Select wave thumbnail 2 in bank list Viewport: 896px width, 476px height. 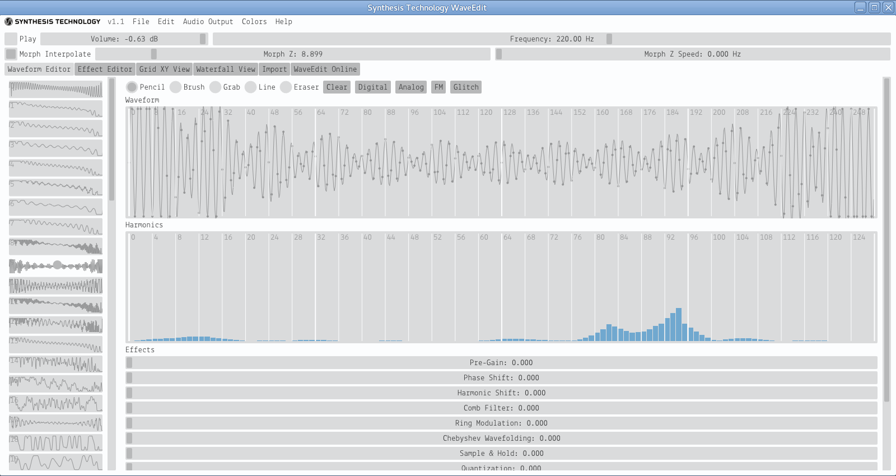pyautogui.click(x=55, y=128)
